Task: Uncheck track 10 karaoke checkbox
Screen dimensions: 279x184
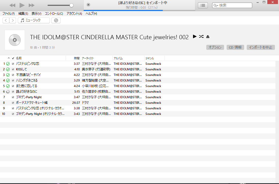Action: 13,114
